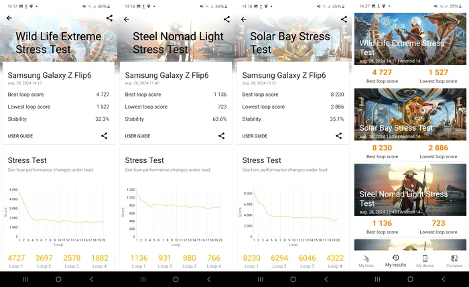
Task: Tap home button in Wild Life Extreme screen
Action: pos(59,279)
